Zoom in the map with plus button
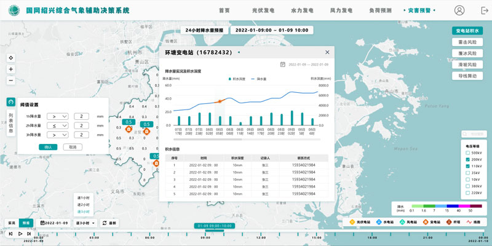This screenshot has width=492, height=246. [10, 69]
